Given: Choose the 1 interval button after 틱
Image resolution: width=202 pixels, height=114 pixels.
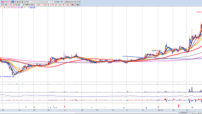Looking at the screenshot, I should [30, 2].
